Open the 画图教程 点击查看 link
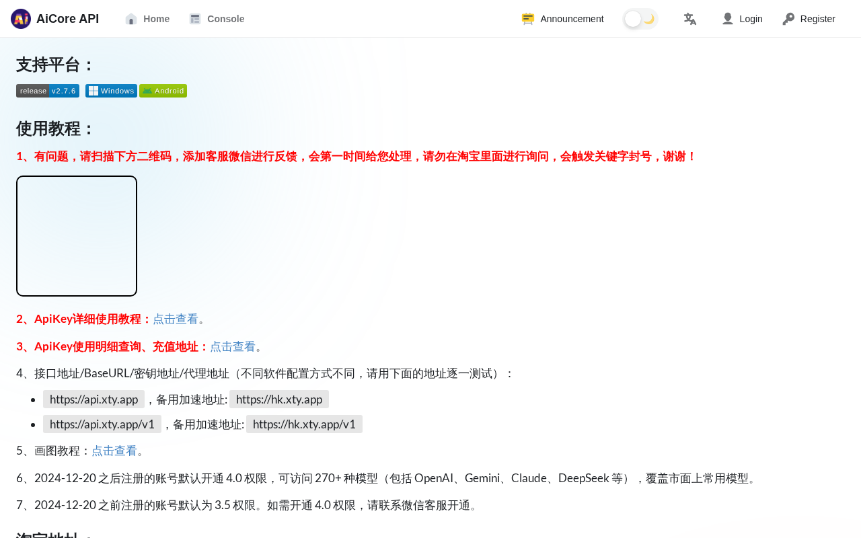Viewport: 861px width, 538px height. point(114,451)
